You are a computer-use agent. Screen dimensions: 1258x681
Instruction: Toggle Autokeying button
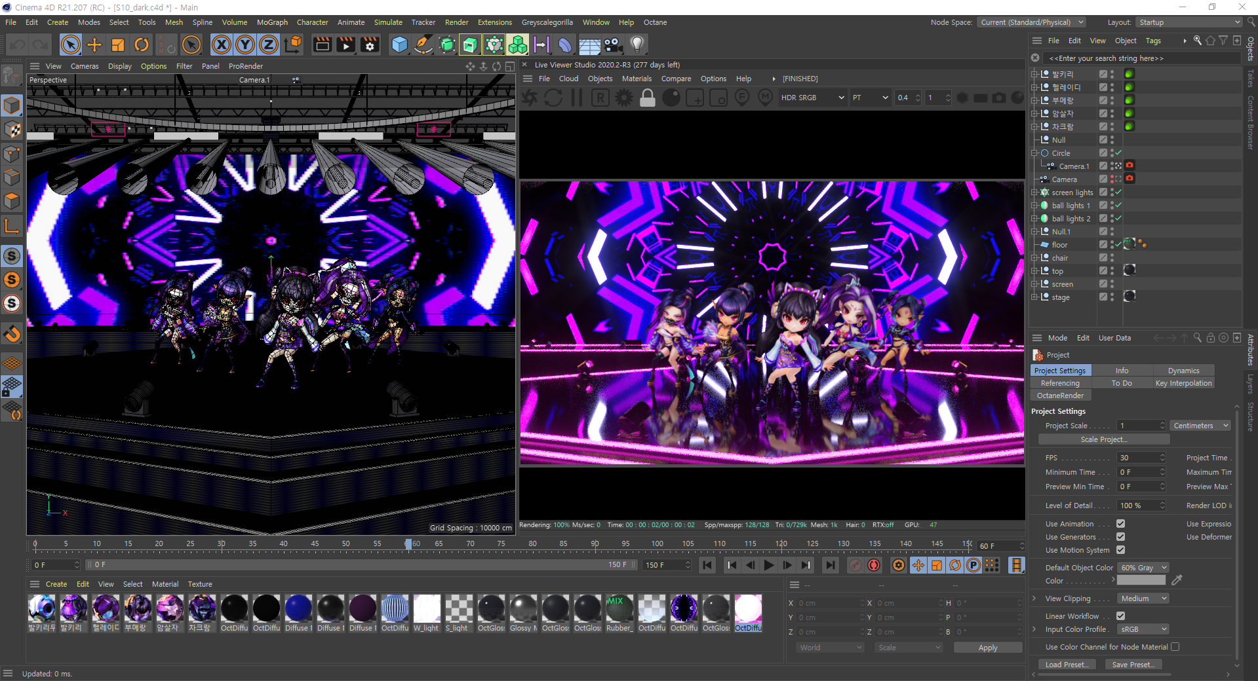click(x=874, y=565)
